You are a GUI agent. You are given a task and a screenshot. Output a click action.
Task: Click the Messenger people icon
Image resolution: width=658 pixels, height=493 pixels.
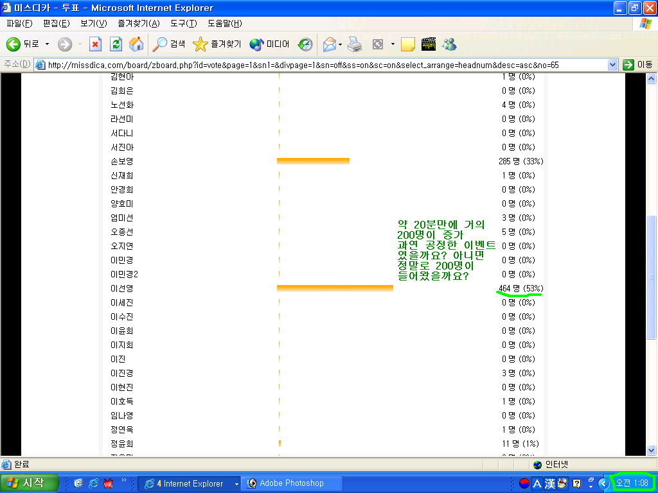pyautogui.click(x=449, y=44)
